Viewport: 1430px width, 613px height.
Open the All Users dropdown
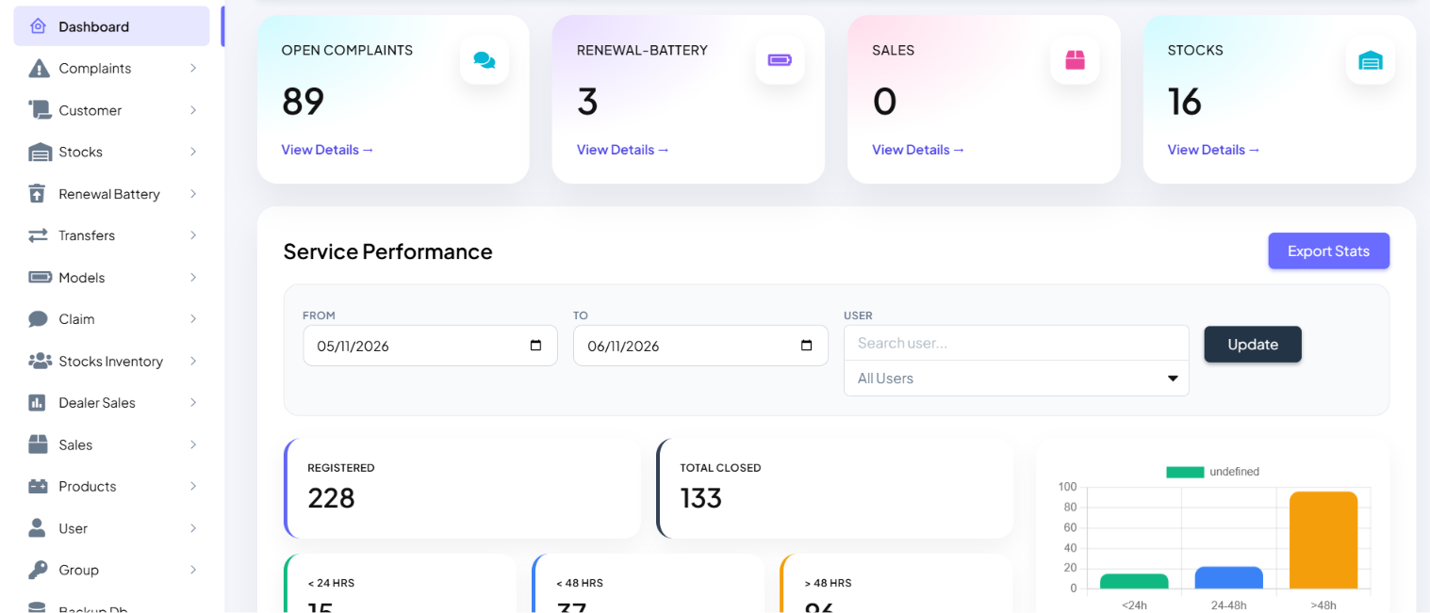(1016, 379)
